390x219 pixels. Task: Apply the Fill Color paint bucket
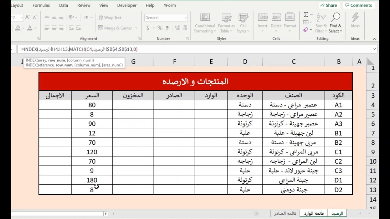point(18,28)
